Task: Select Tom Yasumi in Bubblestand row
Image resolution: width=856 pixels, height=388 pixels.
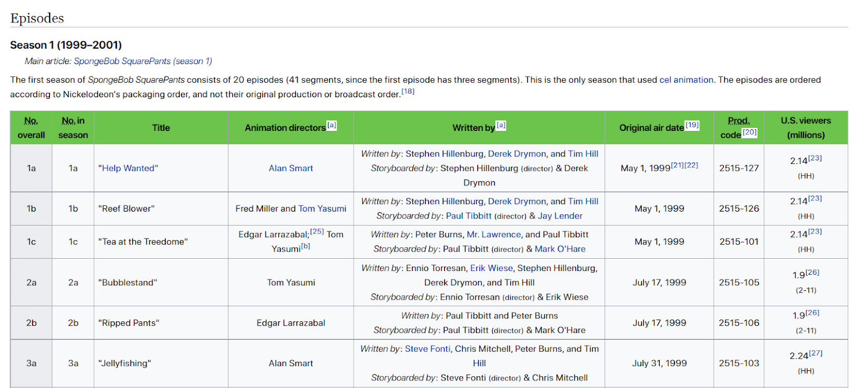Action: [x=291, y=282]
